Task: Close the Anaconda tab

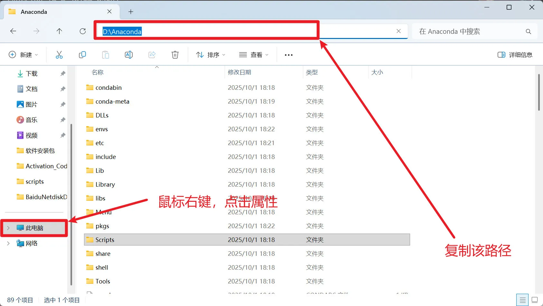Action: click(109, 12)
